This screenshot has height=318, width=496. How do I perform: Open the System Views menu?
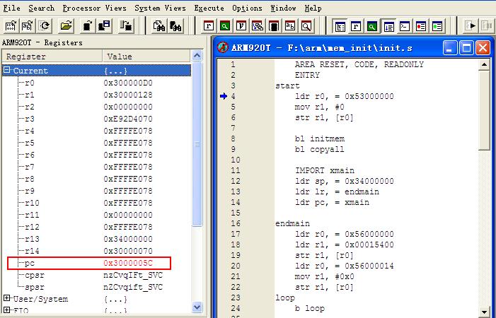click(160, 8)
